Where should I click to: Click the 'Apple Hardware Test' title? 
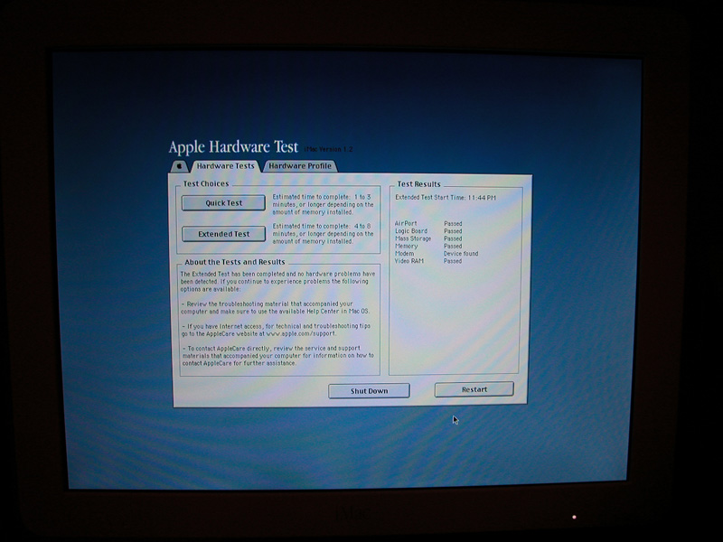pyautogui.click(x=240, y=147)
